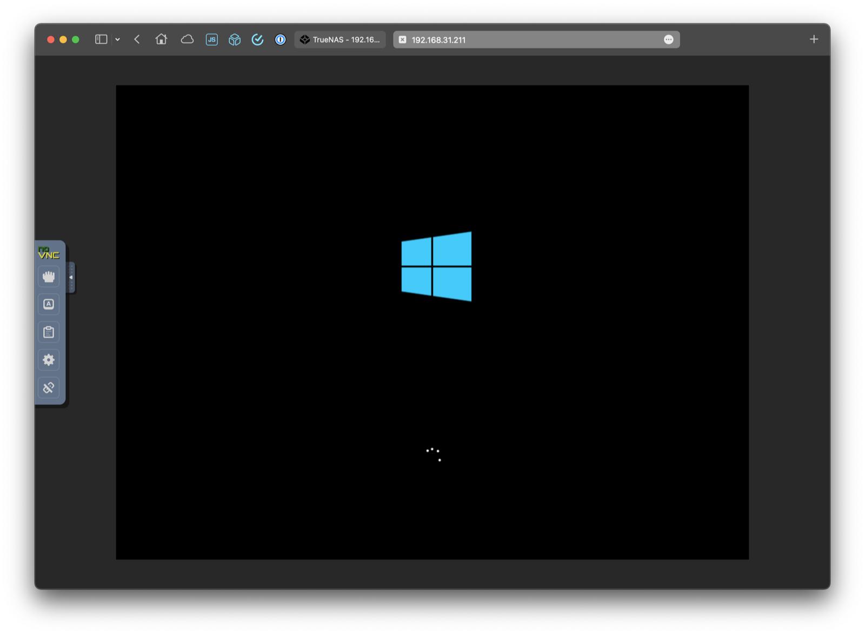865x635 pixels.
Task: Open a new tab with the plus button
Action: 814,39
